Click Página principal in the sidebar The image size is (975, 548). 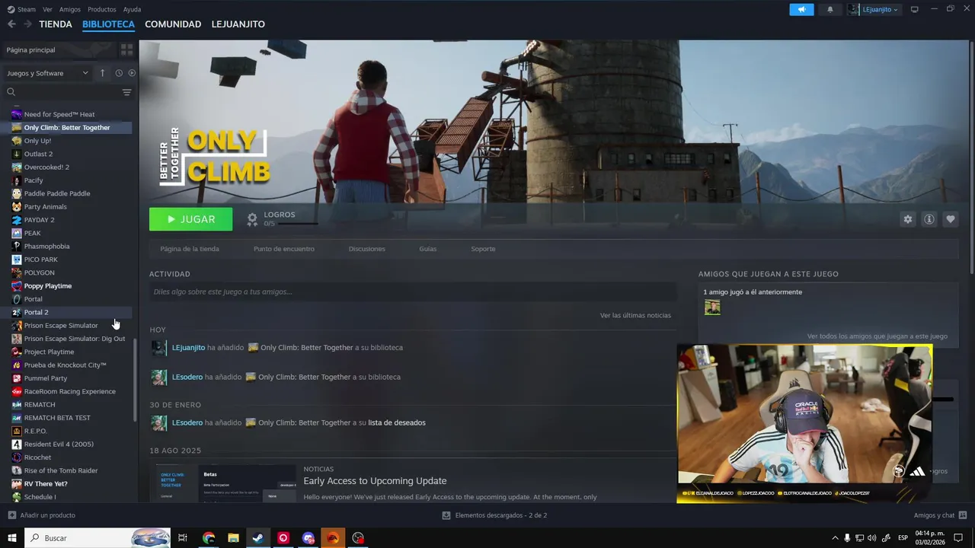[31, 49]
